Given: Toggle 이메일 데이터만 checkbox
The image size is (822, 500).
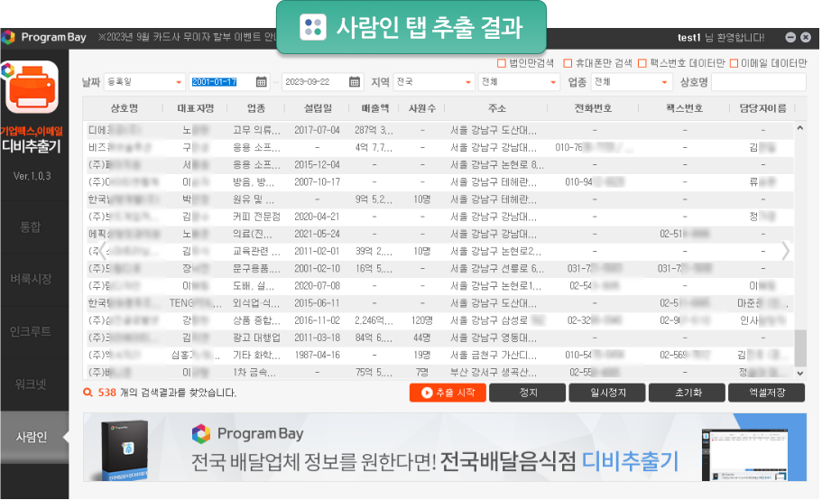Looking at the screenshot, I should pyautogui.click(x=734, y=63).
